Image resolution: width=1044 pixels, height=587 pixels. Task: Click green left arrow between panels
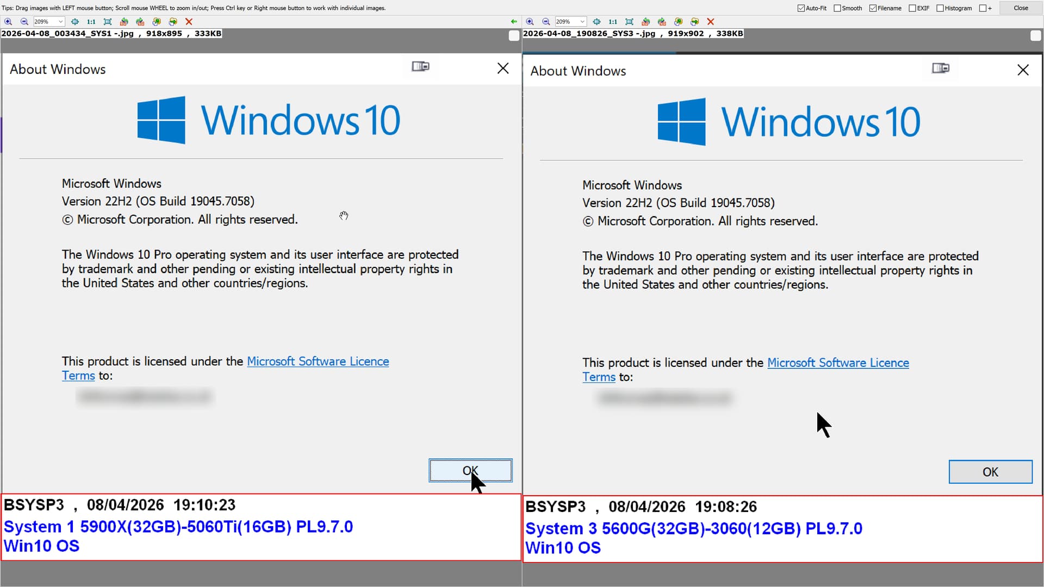[514, 22]
